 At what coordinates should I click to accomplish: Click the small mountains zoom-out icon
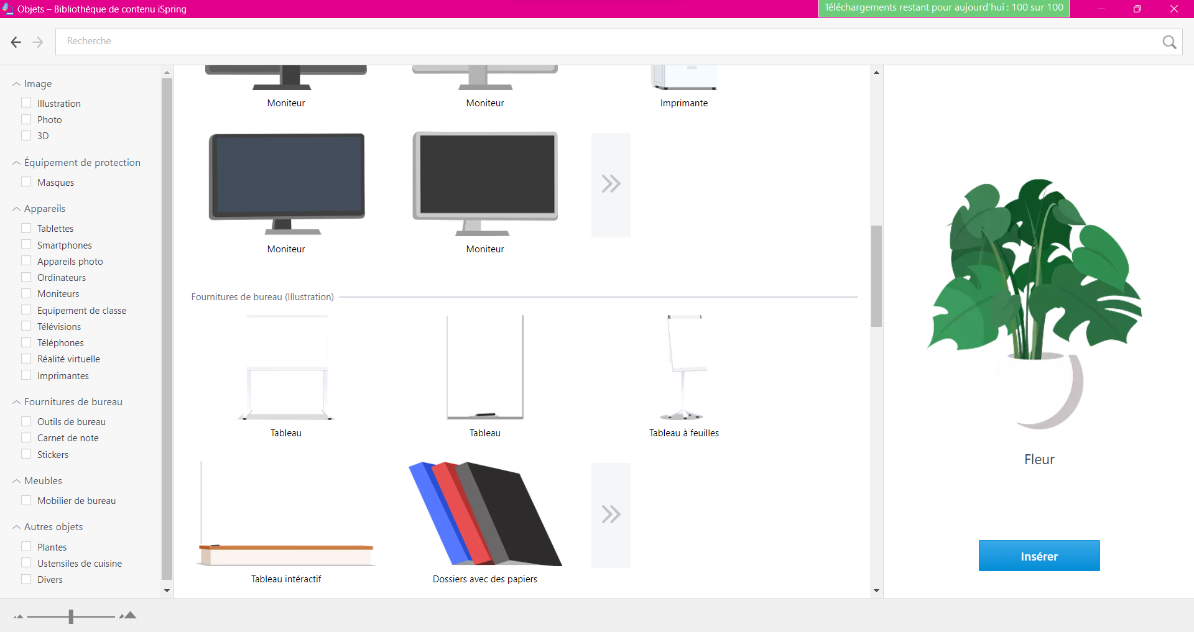(18, 616)
